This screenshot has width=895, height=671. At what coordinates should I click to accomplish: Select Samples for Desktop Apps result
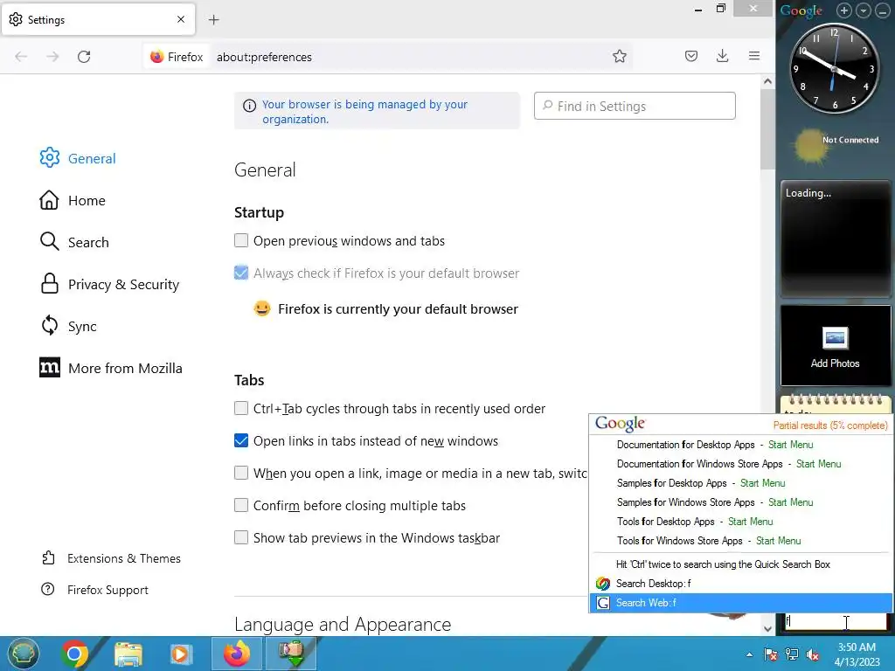click(x=701, y=483)
